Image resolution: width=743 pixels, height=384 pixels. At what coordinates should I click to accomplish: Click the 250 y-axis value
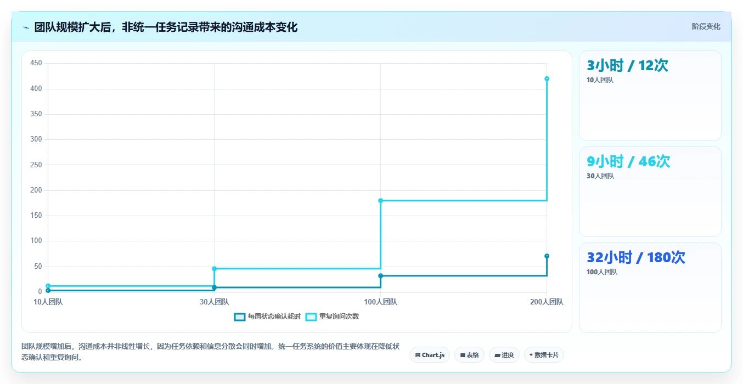pyautogui.click(x=36, y=165)
